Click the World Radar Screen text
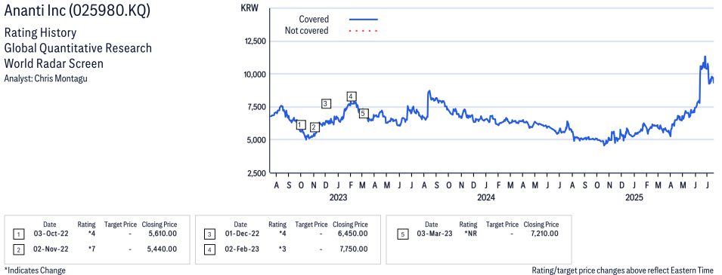The height and width of the screenshot is (275, 722). pyautogui.click(x=54, y=63)
